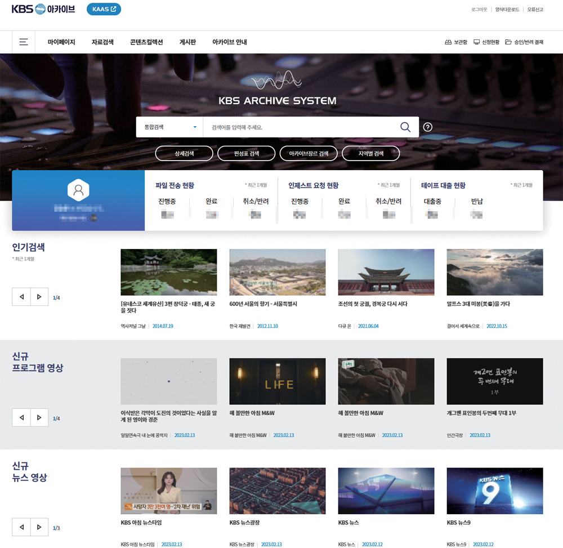Open 개그맨 표인봉의 두번째 무대 thumbnail
563x548 pixels.
(495, 381)
